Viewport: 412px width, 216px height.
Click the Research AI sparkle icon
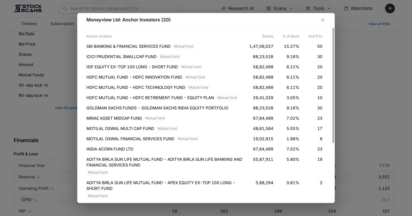[x=224, y=9]
